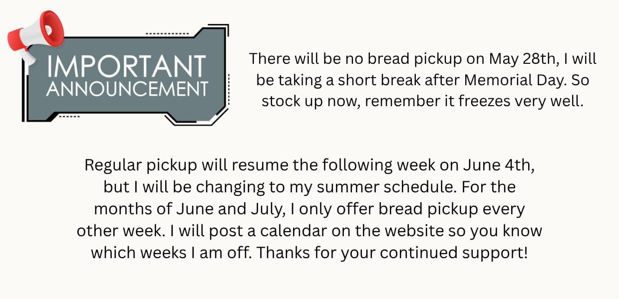Screen dimensions: 619x299
Task: Click the 'May 28th' date text
Action: coord(523,59)
